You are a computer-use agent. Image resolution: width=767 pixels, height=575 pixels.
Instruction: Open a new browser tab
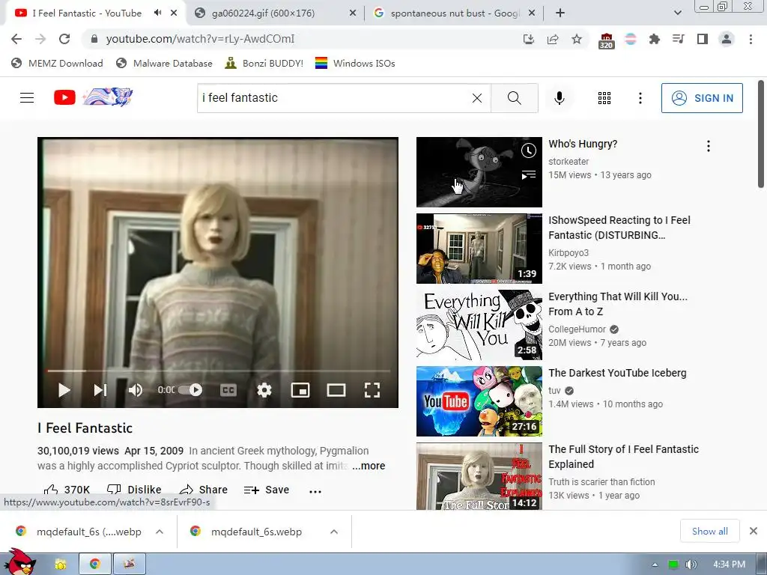[560, 13]
